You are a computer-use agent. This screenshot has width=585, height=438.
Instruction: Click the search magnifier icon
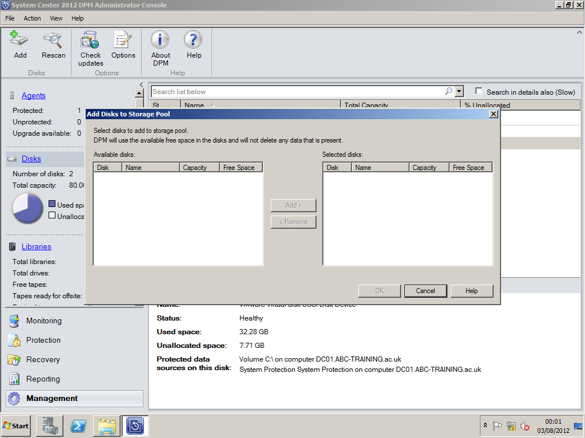click(449, 91)
